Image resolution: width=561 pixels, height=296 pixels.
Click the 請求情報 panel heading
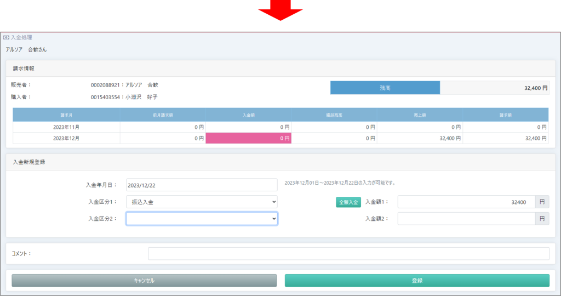click(24, 69)
